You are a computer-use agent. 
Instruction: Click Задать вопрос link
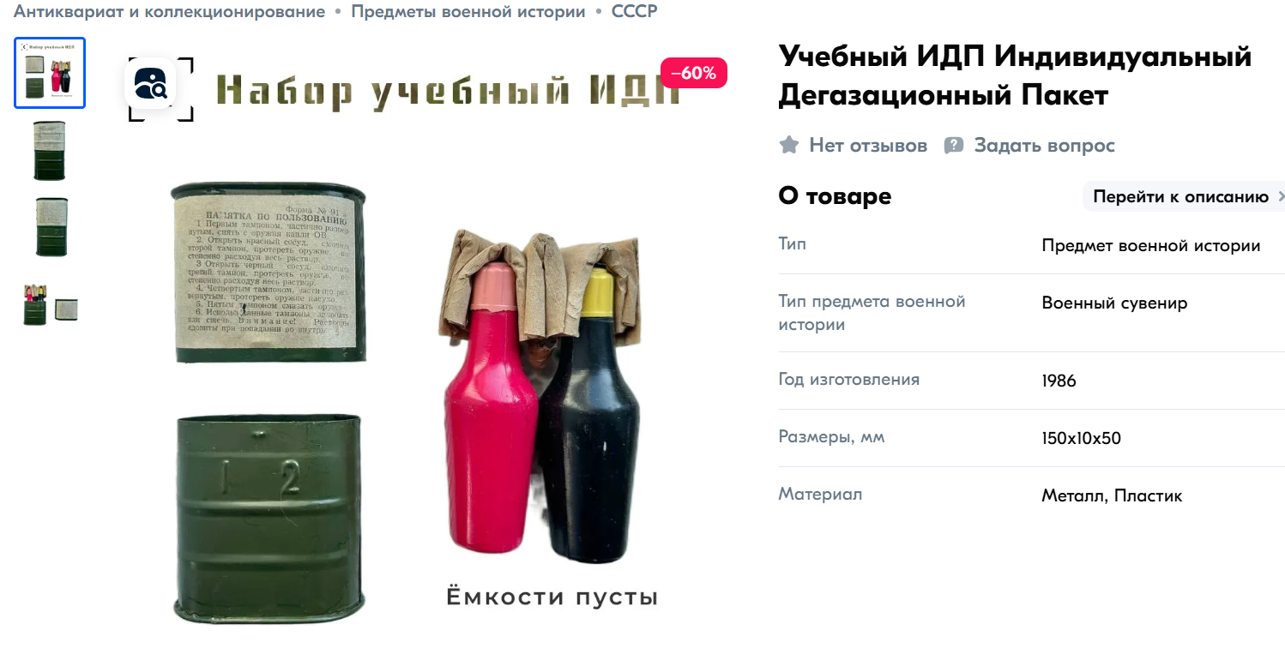(x=1044, y=146)
